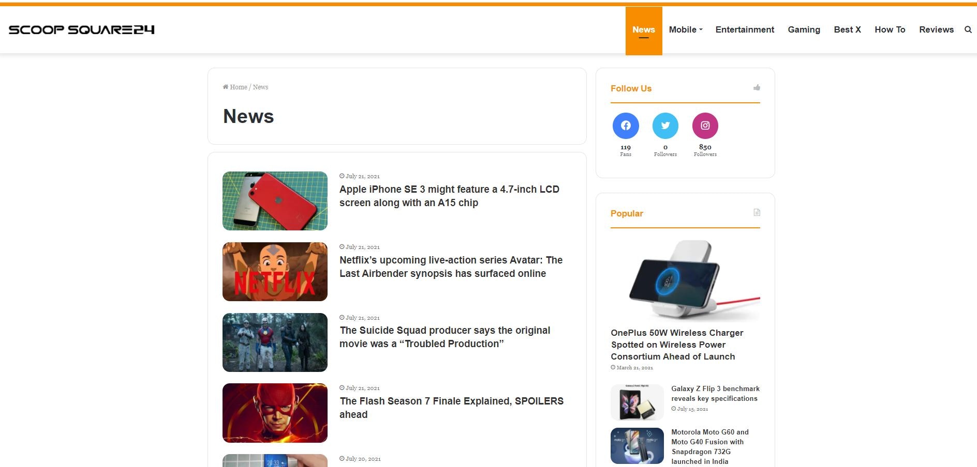Click the OnePlus wireless charger image
The image size is (977, 467).
pyautogui.click(x=685, y=281)
